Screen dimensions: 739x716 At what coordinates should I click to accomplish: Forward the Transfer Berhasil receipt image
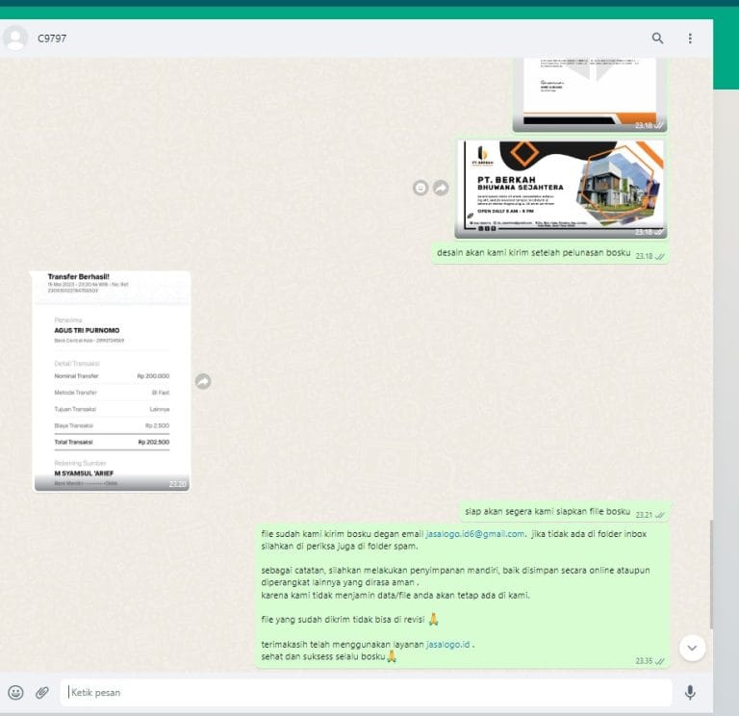[203, 381]
